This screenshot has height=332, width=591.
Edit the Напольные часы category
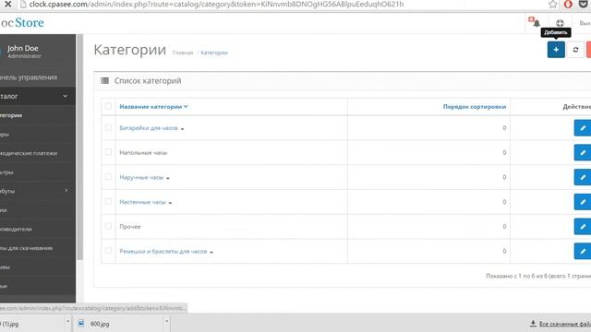pos(583,152)
